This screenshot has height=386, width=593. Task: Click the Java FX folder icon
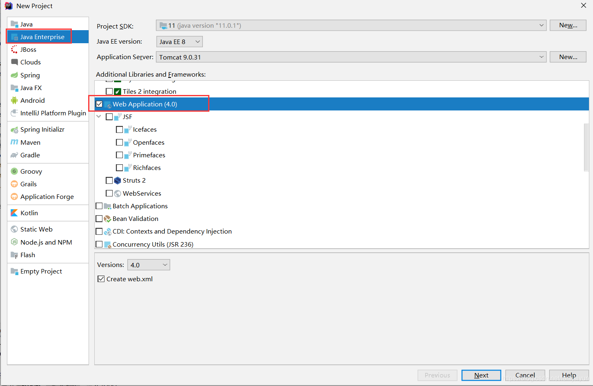[14, 88]
